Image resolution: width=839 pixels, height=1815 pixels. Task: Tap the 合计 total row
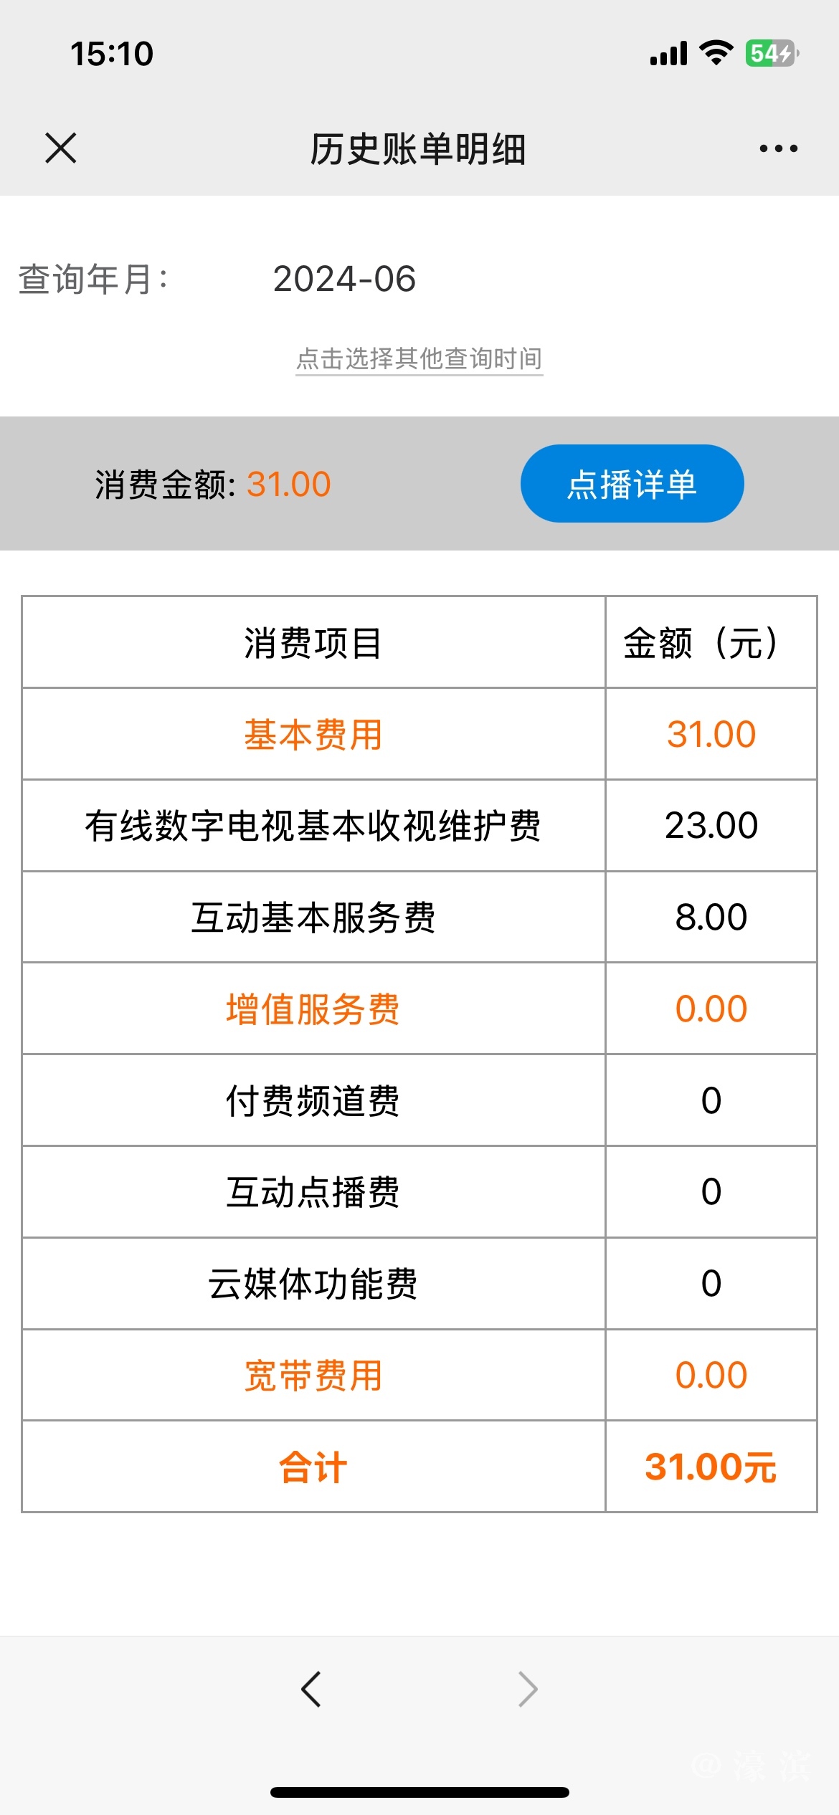313,1467
